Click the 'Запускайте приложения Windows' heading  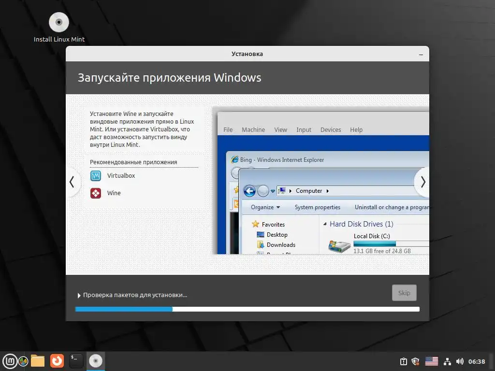[170, 78]
